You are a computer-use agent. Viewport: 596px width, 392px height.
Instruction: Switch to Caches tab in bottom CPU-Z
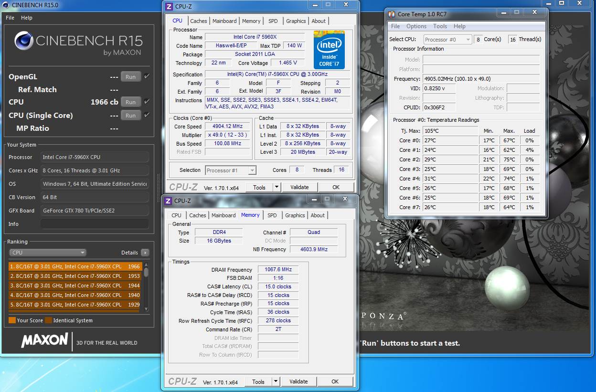click(x=198, y=215)
